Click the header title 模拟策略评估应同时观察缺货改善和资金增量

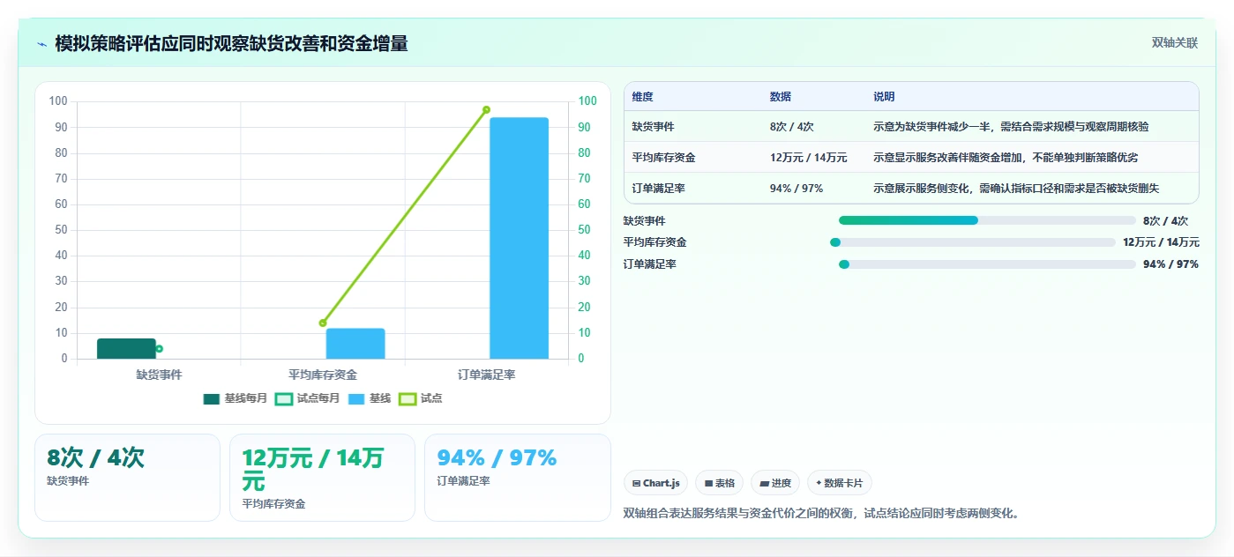(231, 44)
